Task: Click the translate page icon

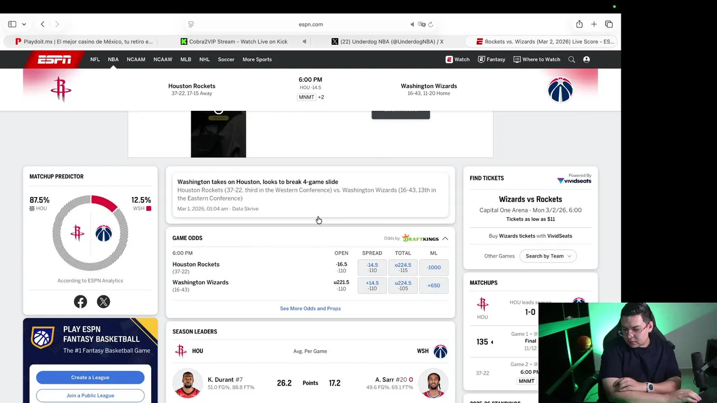Action: 422,24
